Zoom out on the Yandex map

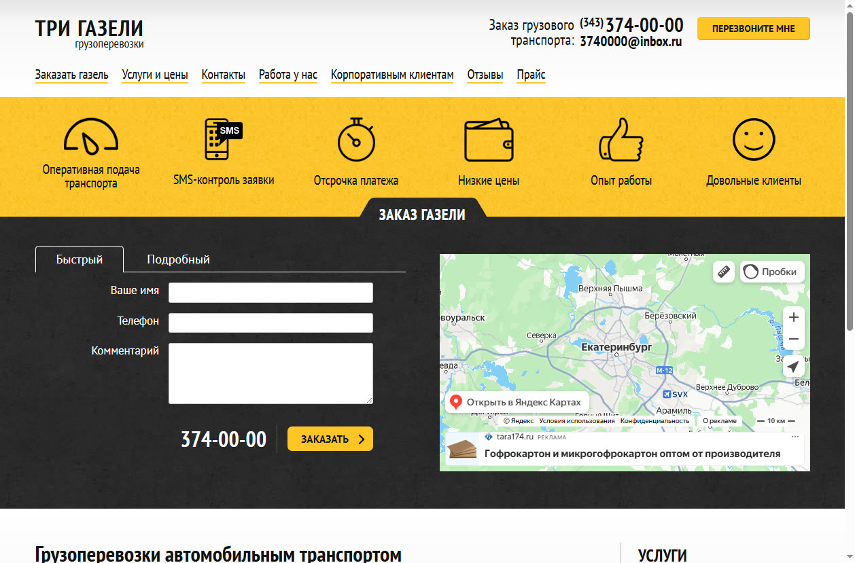(794, 339)
